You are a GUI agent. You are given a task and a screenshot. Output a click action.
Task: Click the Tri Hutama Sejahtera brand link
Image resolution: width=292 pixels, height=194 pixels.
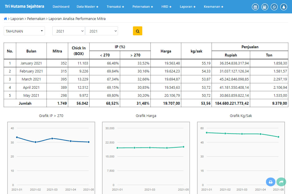[x=25, y=6]
